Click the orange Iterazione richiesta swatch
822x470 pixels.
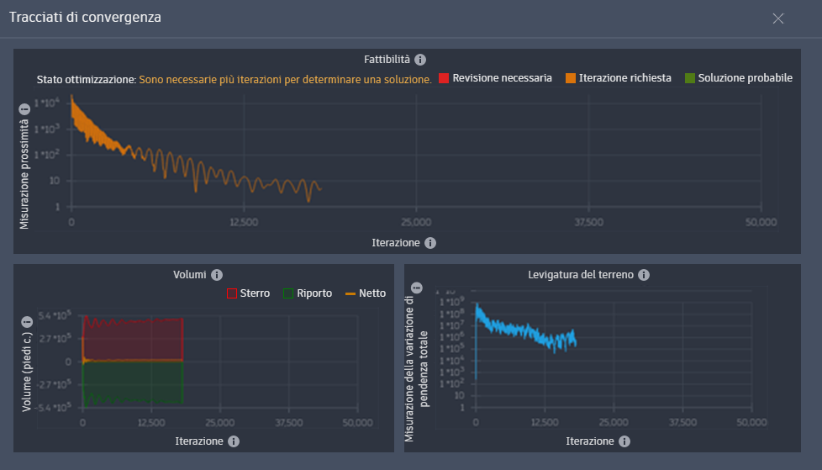(x=571, y=78)
